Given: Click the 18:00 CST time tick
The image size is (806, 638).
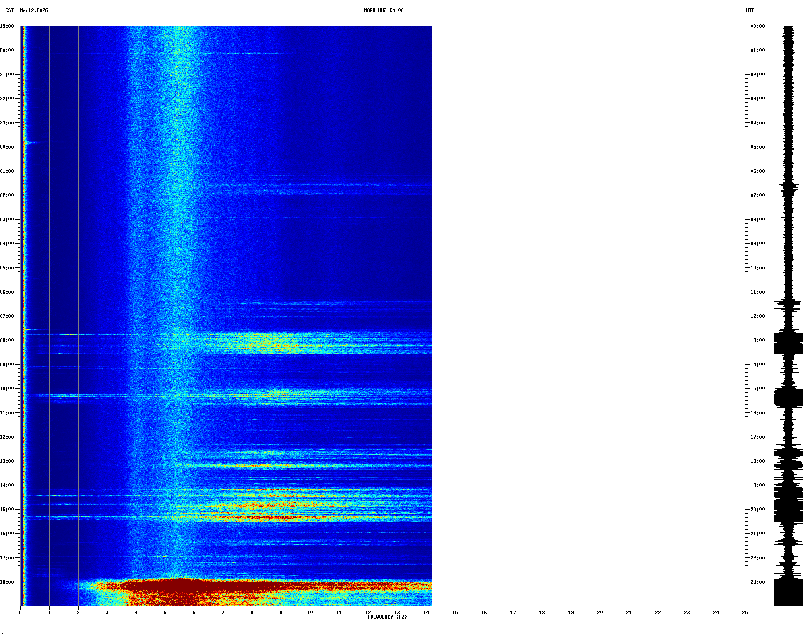Looking at the screenshot, I should pos(7,582).
